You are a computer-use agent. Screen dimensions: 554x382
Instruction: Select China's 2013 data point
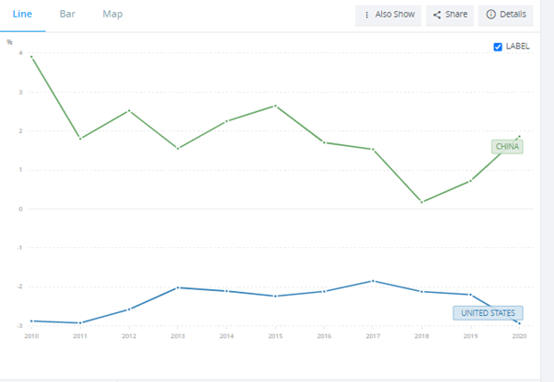(178, 149)
